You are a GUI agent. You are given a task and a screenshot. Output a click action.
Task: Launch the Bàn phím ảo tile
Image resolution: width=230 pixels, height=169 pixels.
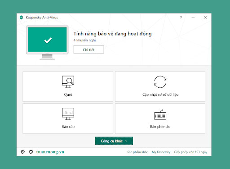click(x=160, y=119)
